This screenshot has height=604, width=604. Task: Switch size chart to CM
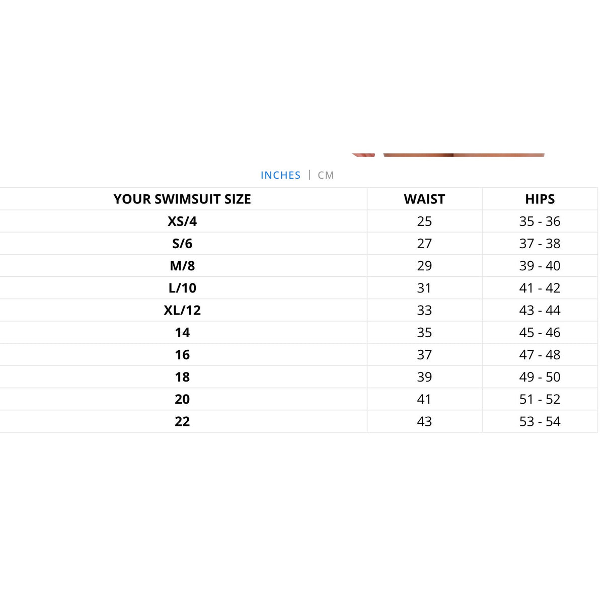tap(326, 175)
